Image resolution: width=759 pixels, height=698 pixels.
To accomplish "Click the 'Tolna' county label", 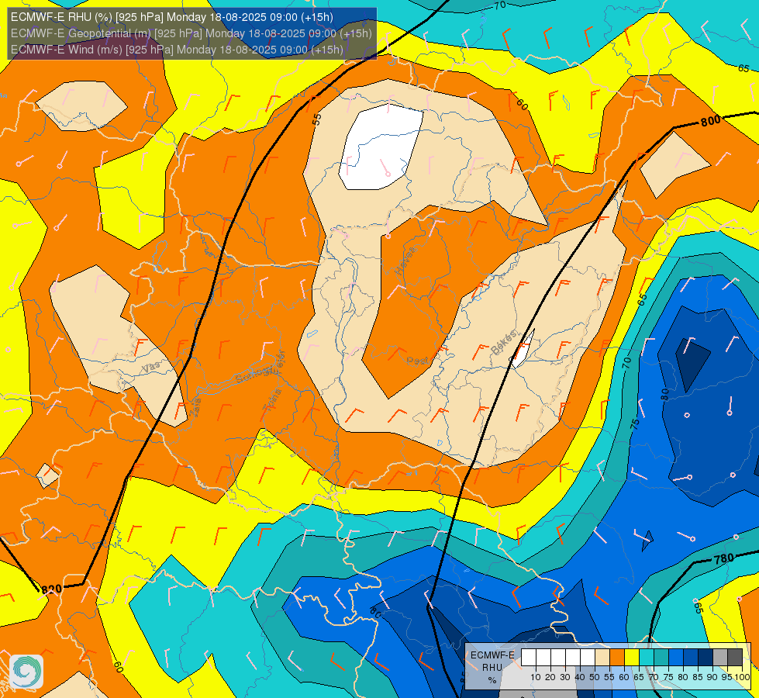I will [x=271, y=400].
